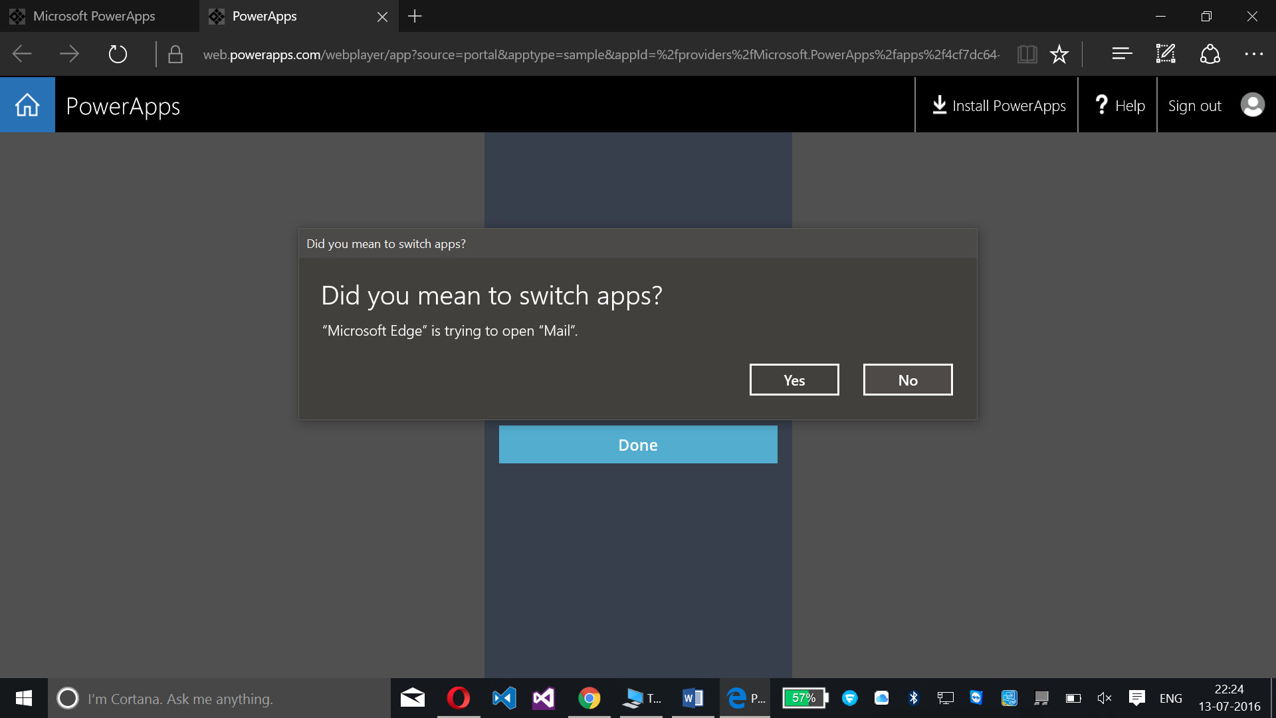Click the muted volume tray icon

[1105, 698]
